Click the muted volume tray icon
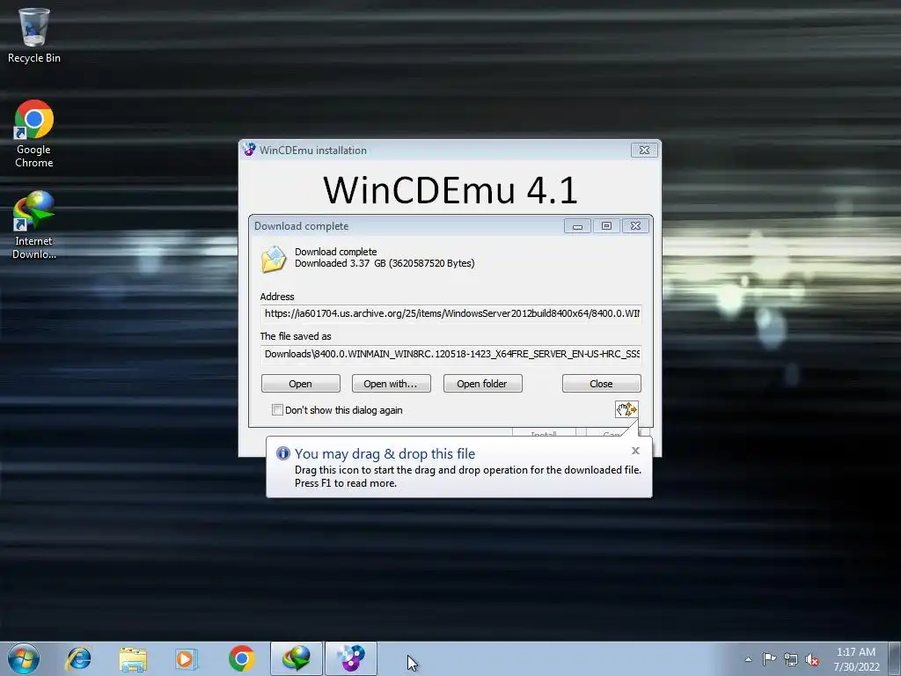 pyautogui.click(x=812, y=659)
